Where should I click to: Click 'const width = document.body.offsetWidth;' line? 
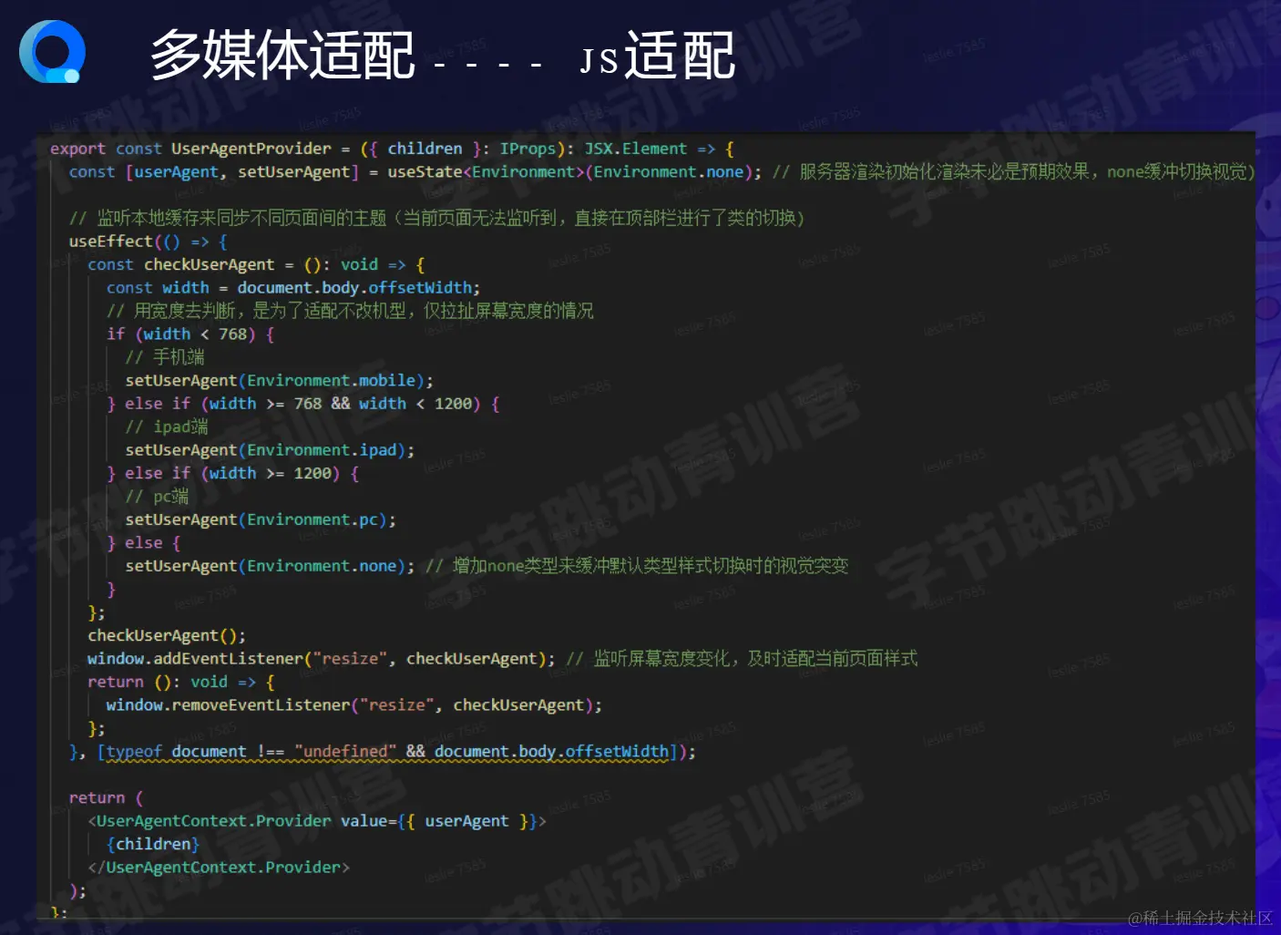[293, 288]
